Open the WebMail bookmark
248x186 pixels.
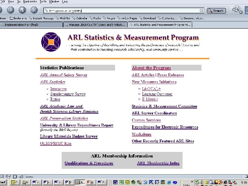coord(63,18)
